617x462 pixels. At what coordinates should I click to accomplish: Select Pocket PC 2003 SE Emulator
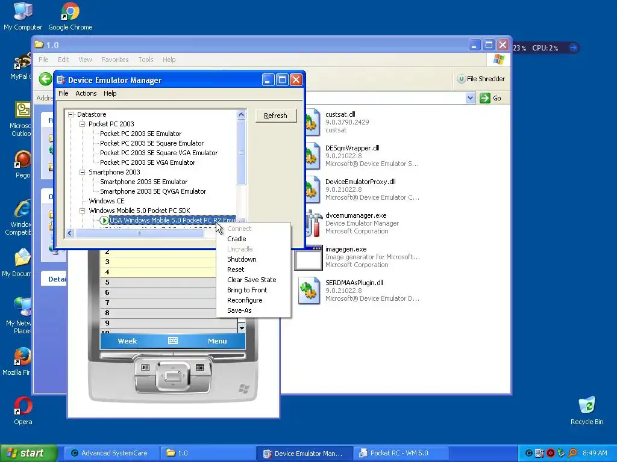(140, 134)
